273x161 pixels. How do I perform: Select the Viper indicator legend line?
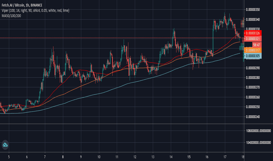(x=35, y=11)
